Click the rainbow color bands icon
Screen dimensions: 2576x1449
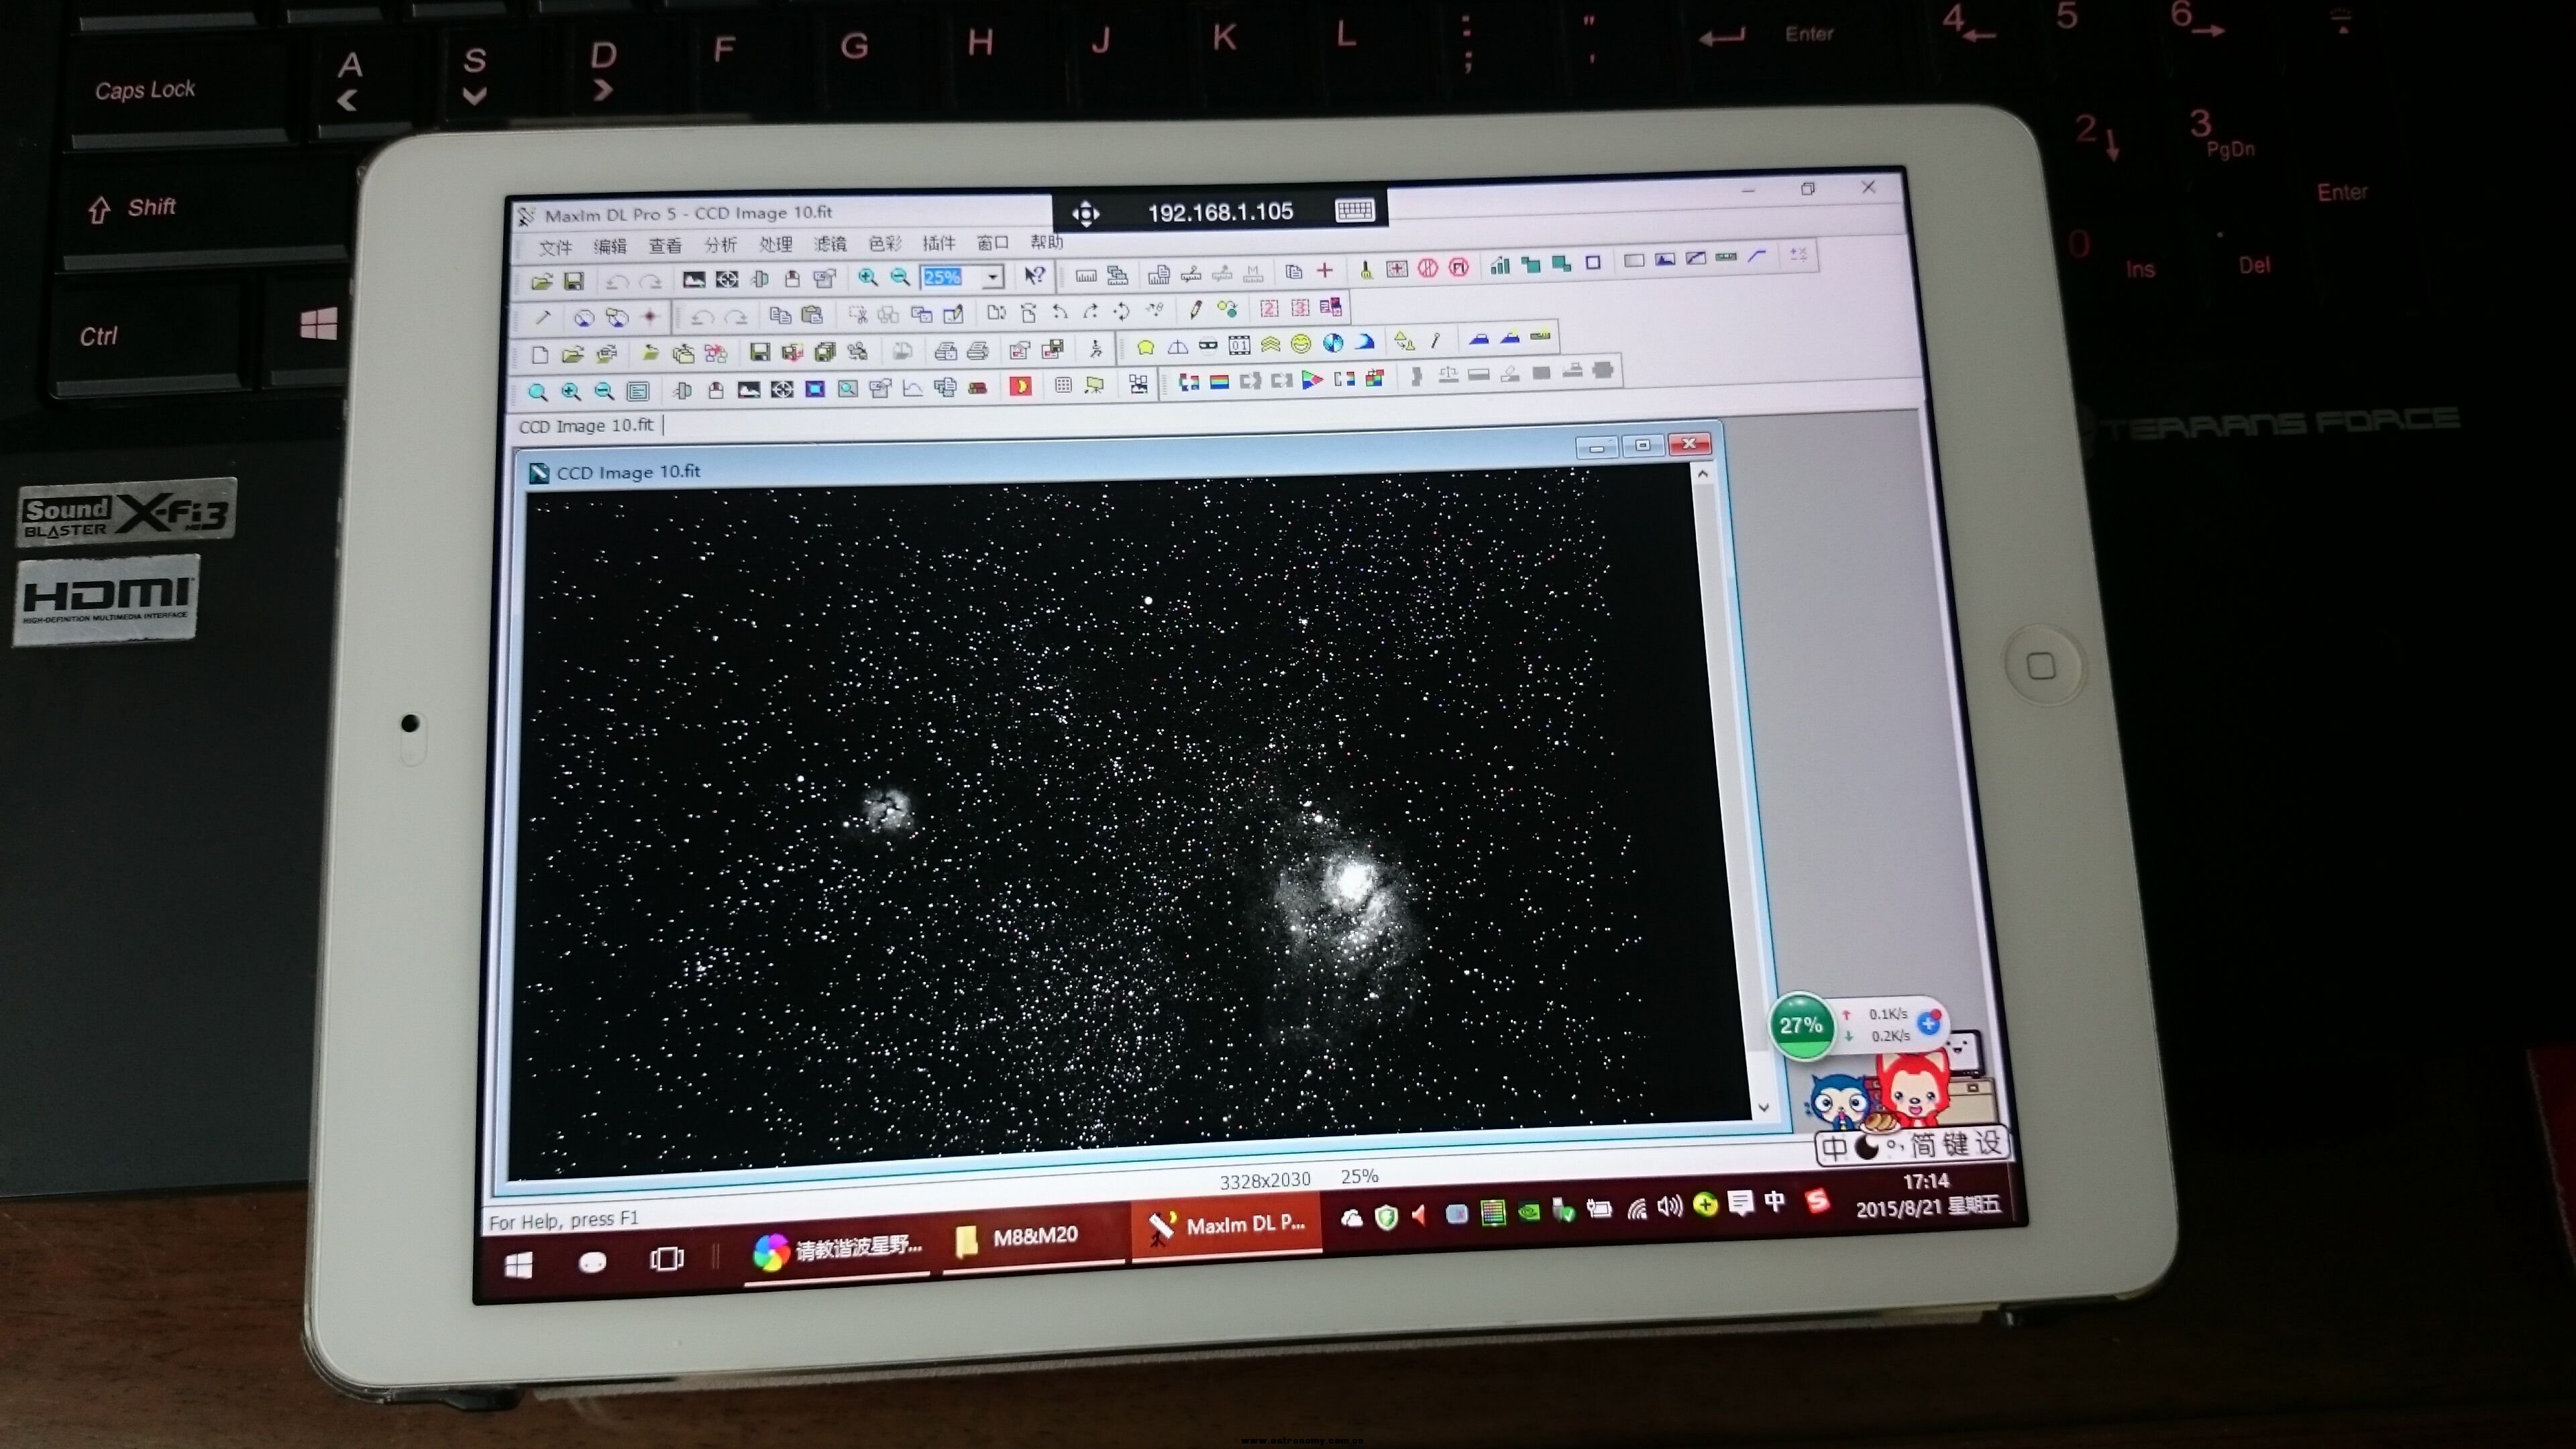(1219, 382)
